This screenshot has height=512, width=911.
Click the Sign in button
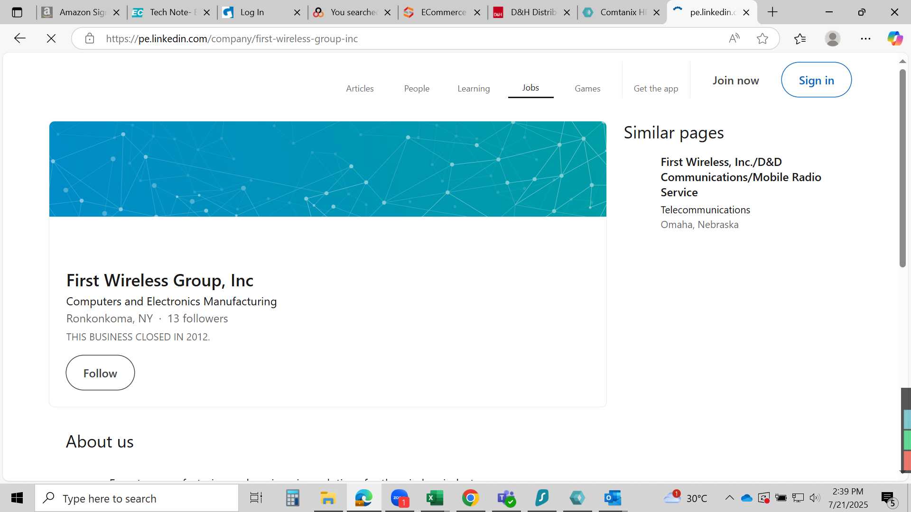point(816,80)
